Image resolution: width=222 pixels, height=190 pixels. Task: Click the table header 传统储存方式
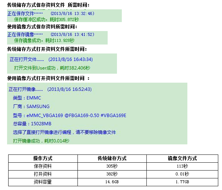pyautogui.click(x=112, y=159)
